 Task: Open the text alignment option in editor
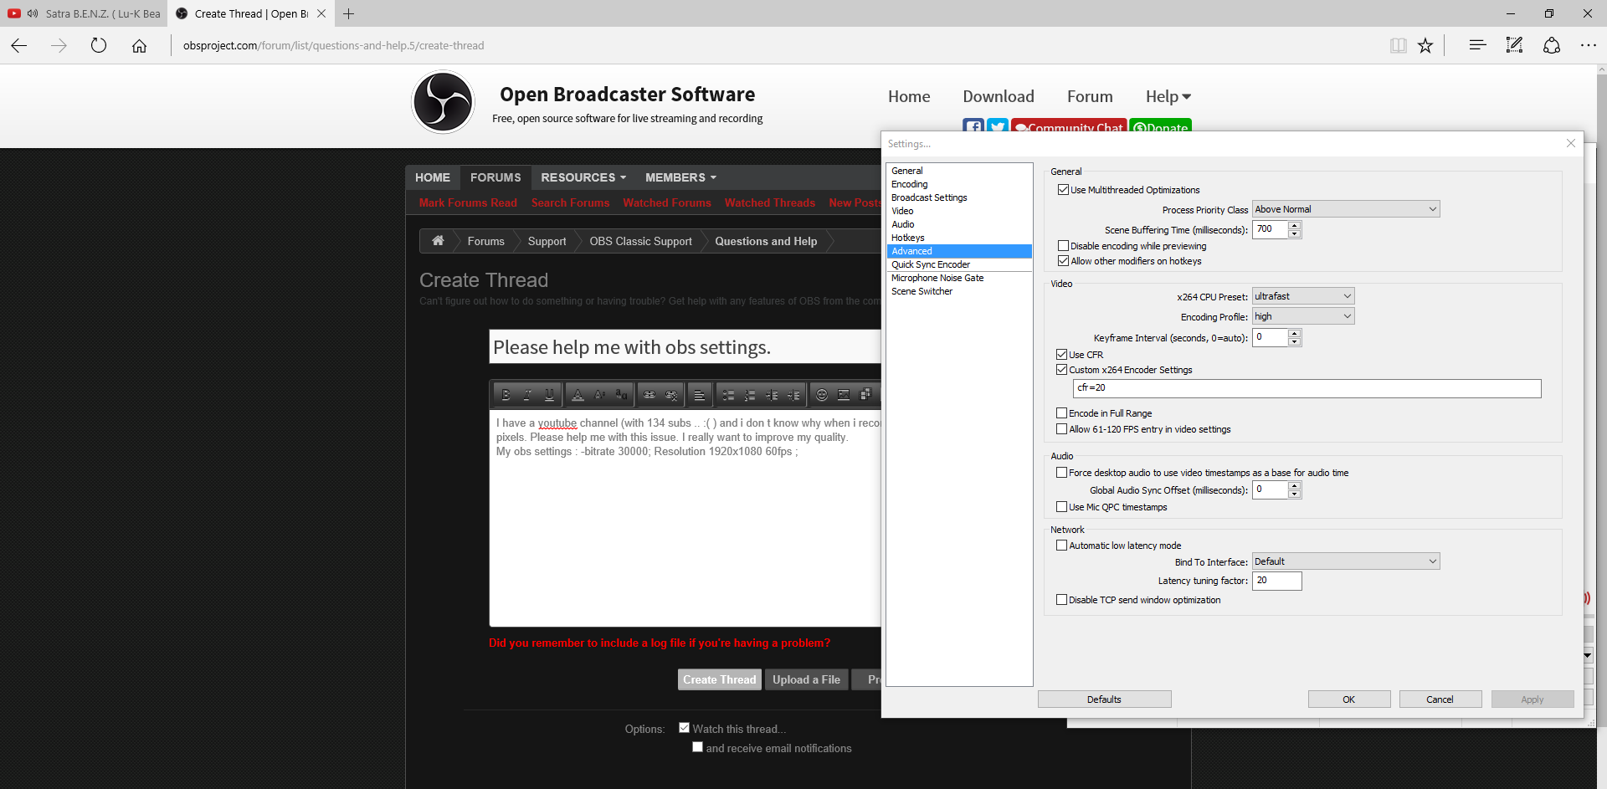pos(700,395)
